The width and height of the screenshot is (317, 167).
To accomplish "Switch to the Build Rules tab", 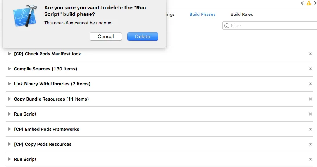I will click(x=241, y=14).
